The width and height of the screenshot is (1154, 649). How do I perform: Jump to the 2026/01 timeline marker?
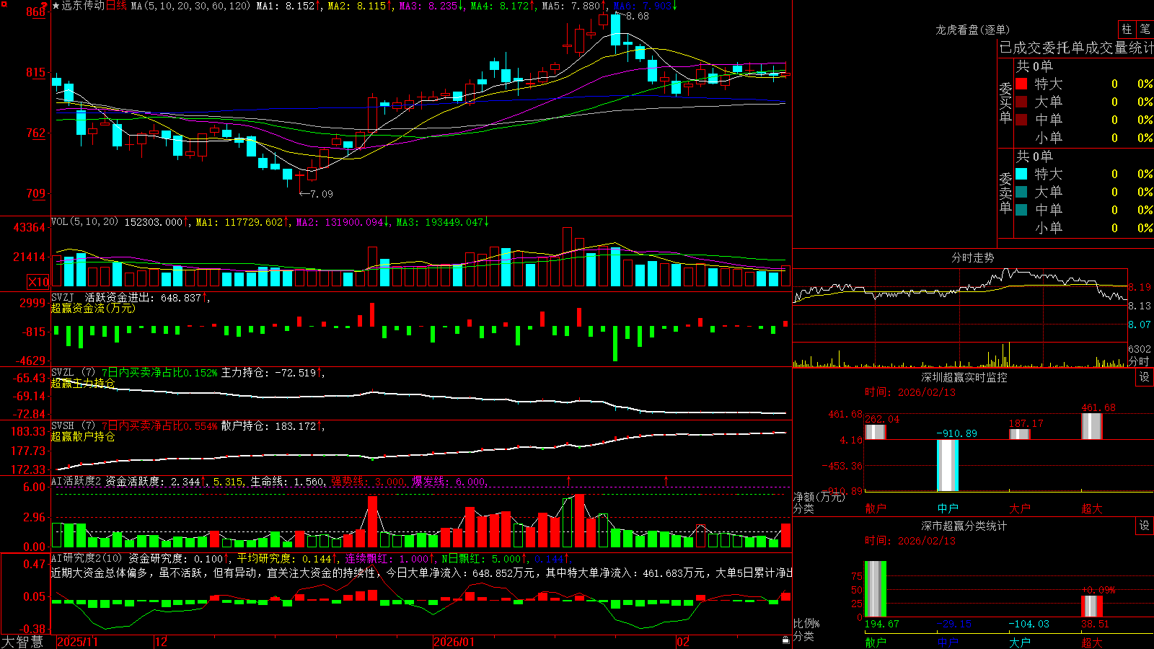(x=454, y=642)
